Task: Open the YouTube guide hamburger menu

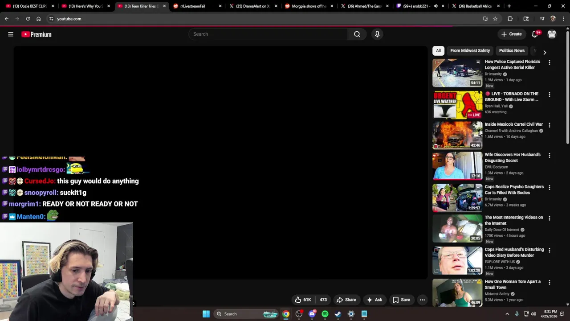Action: pos(11,34)
